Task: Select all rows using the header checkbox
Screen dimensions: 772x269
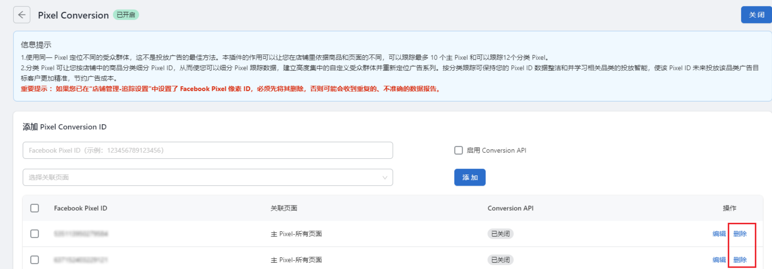Action: [x=35, y=208]
